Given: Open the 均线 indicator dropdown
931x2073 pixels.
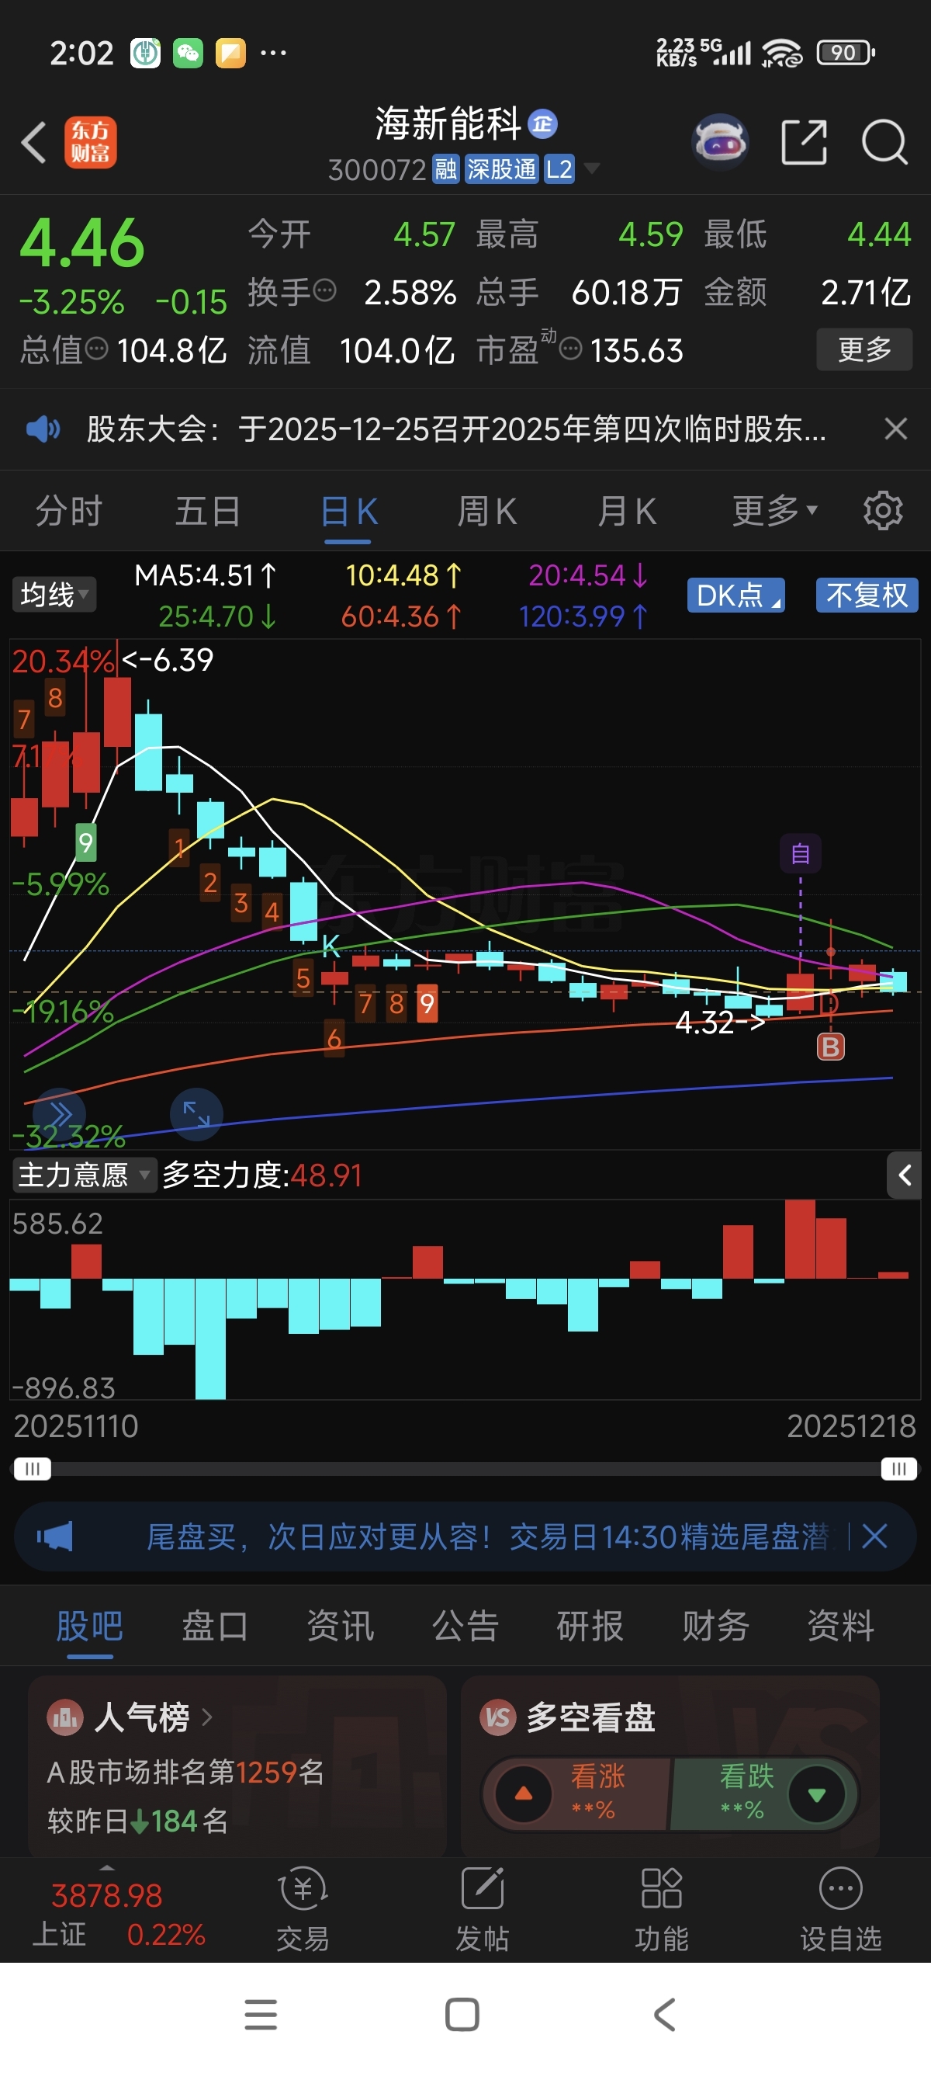Looking at the screenshot, I should click(x=54, y=595).
